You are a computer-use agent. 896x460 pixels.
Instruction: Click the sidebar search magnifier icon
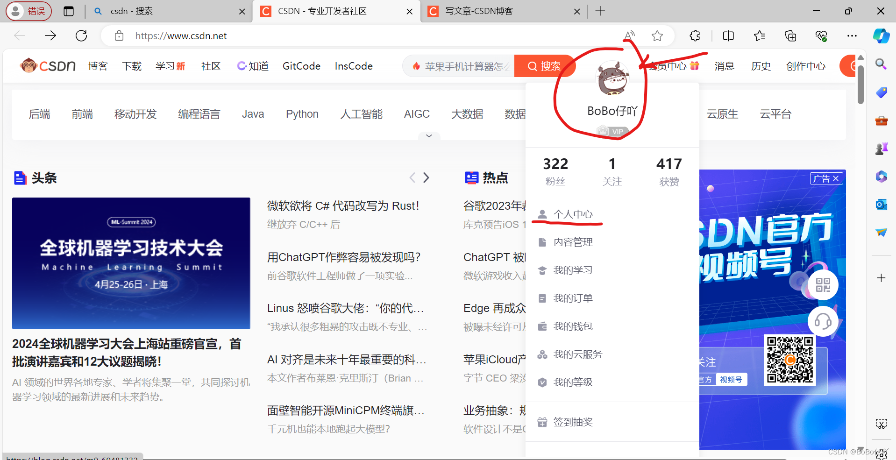[881, 64]
